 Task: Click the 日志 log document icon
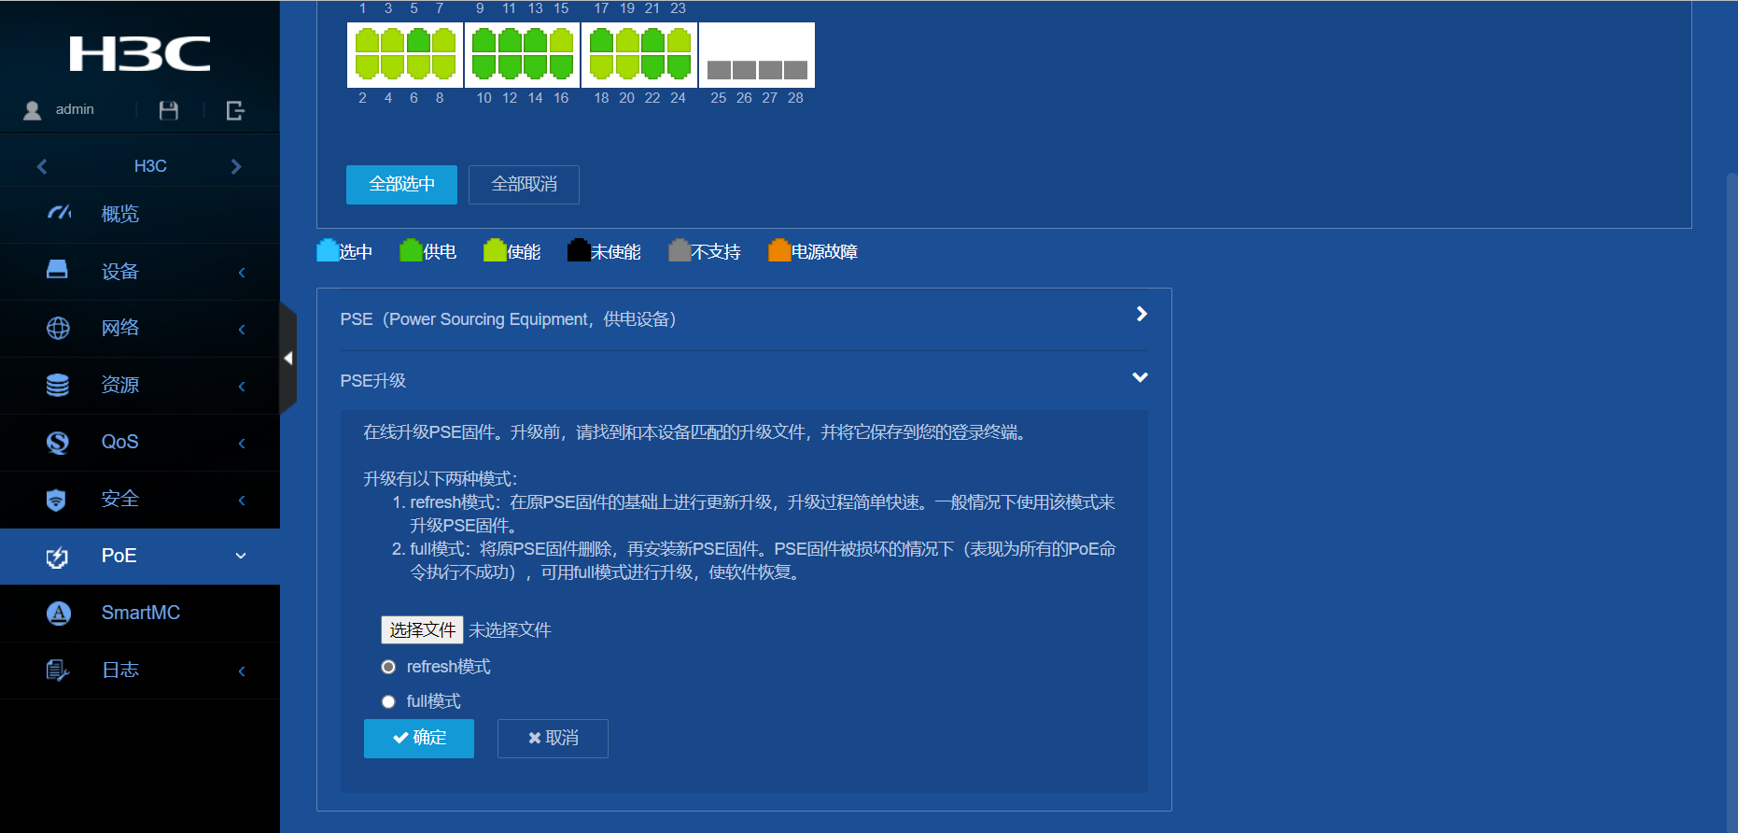(58, 671)
